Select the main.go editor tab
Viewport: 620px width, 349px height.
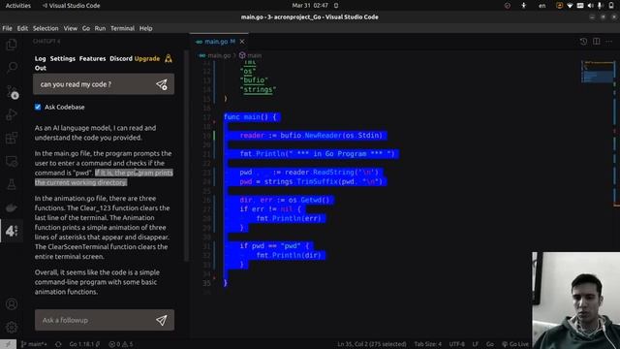tap(220, 42)
